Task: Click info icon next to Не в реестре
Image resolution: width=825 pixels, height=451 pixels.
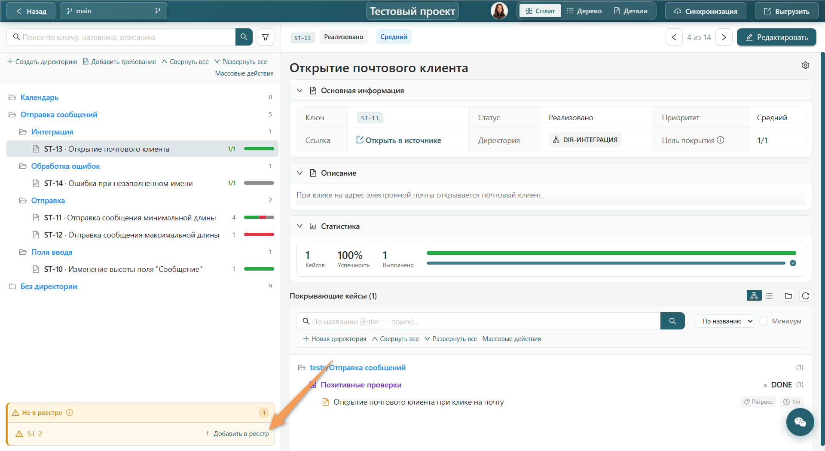Action: pos(70,412)
